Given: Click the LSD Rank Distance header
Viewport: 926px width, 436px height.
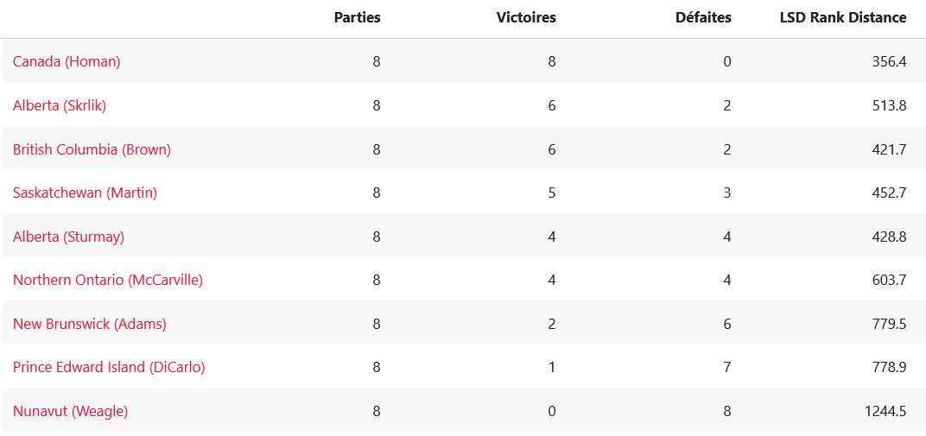Looking at the screenshot, I should 843,17.
